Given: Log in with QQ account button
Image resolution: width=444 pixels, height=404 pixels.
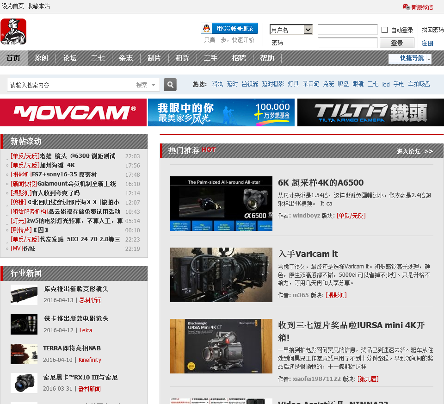Looking at the screenshot, I should click(229, 28).
